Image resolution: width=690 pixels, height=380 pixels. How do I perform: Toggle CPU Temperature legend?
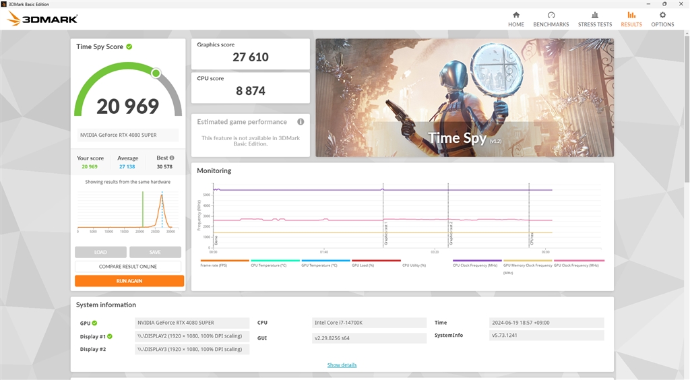tap(275, 263)
